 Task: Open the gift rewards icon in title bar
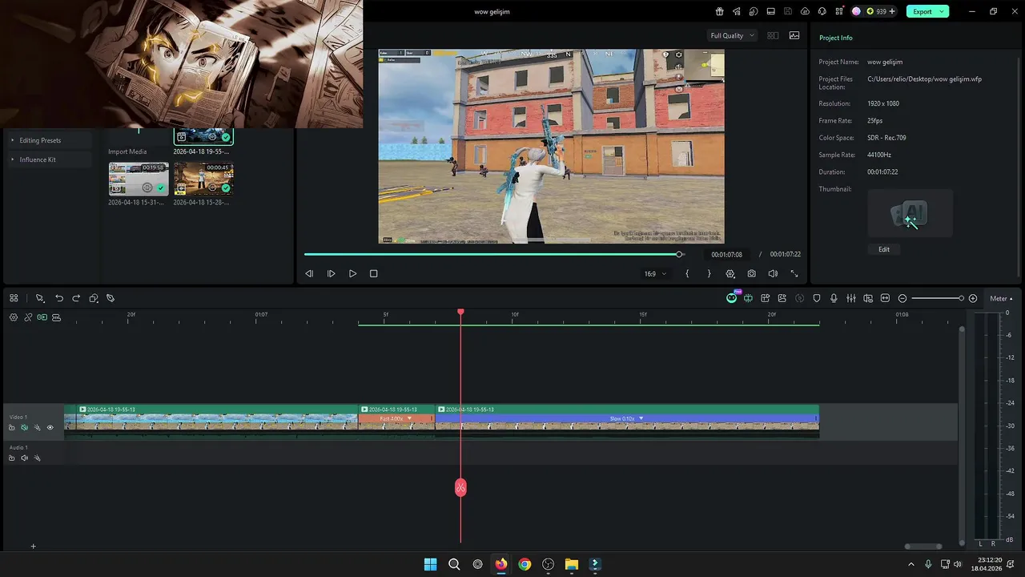point(719,11)
